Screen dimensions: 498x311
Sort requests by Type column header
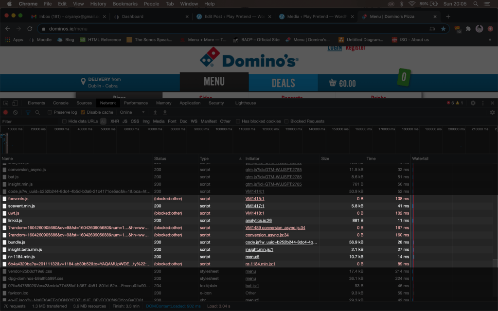[x=204, y=159]
